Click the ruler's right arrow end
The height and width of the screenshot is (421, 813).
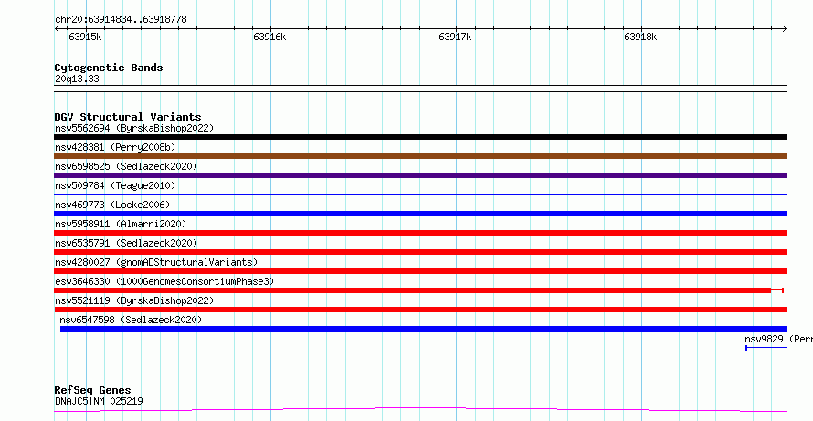coord(784,29)
